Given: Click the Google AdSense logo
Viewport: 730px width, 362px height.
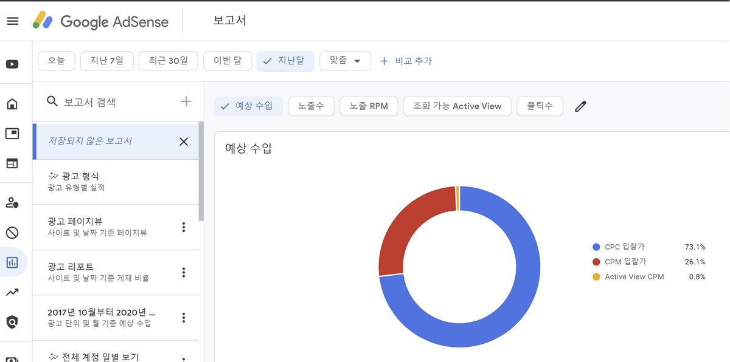Looking at the screenshot, I should tap(100, 21).
